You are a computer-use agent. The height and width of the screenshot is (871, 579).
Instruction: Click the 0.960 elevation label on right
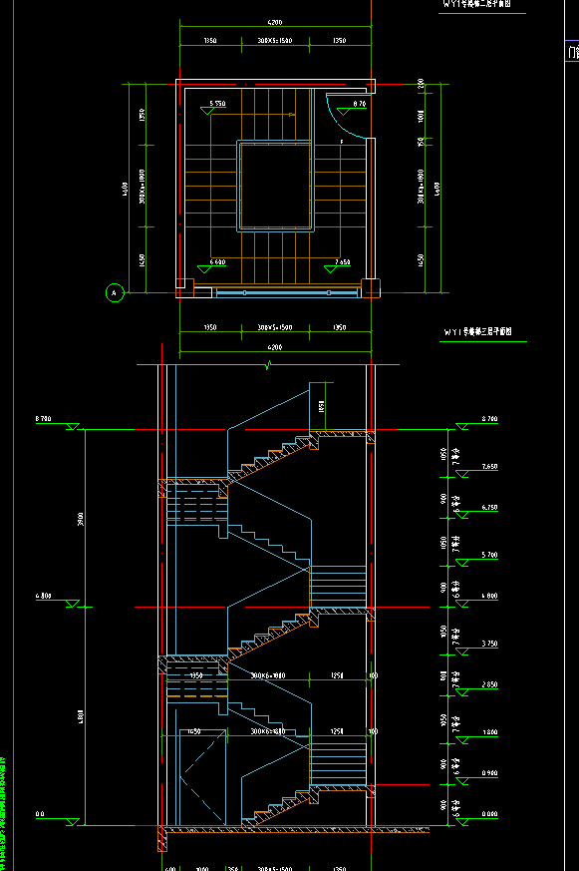(x=489, y=773)
